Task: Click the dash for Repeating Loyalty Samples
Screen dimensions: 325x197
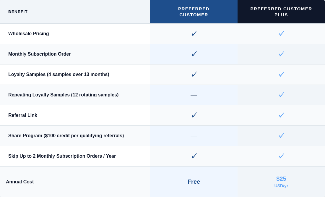Action: (x=194, y=95)
